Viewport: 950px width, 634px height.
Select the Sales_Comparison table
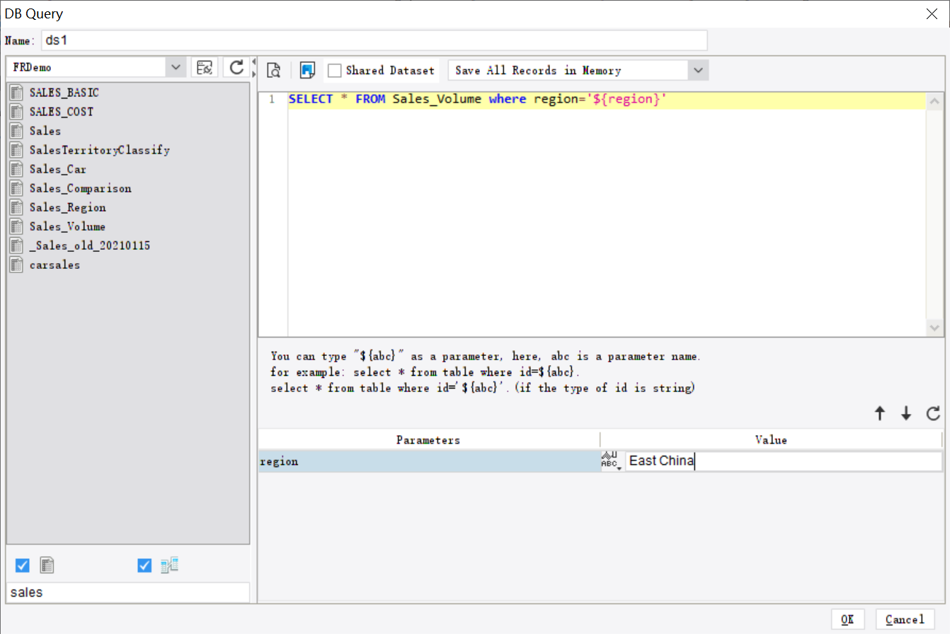tap(81, 188)
